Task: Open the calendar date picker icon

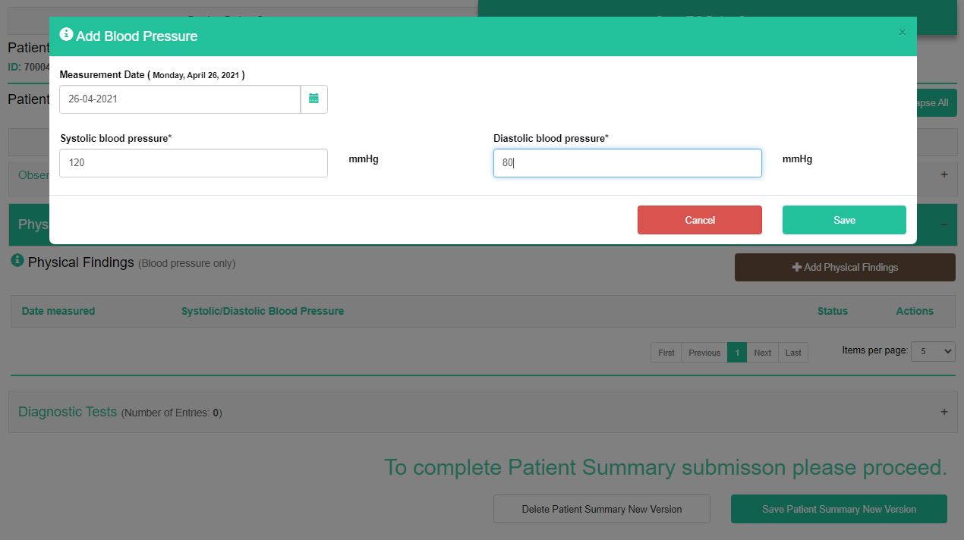Action: (x=313, y=99)
